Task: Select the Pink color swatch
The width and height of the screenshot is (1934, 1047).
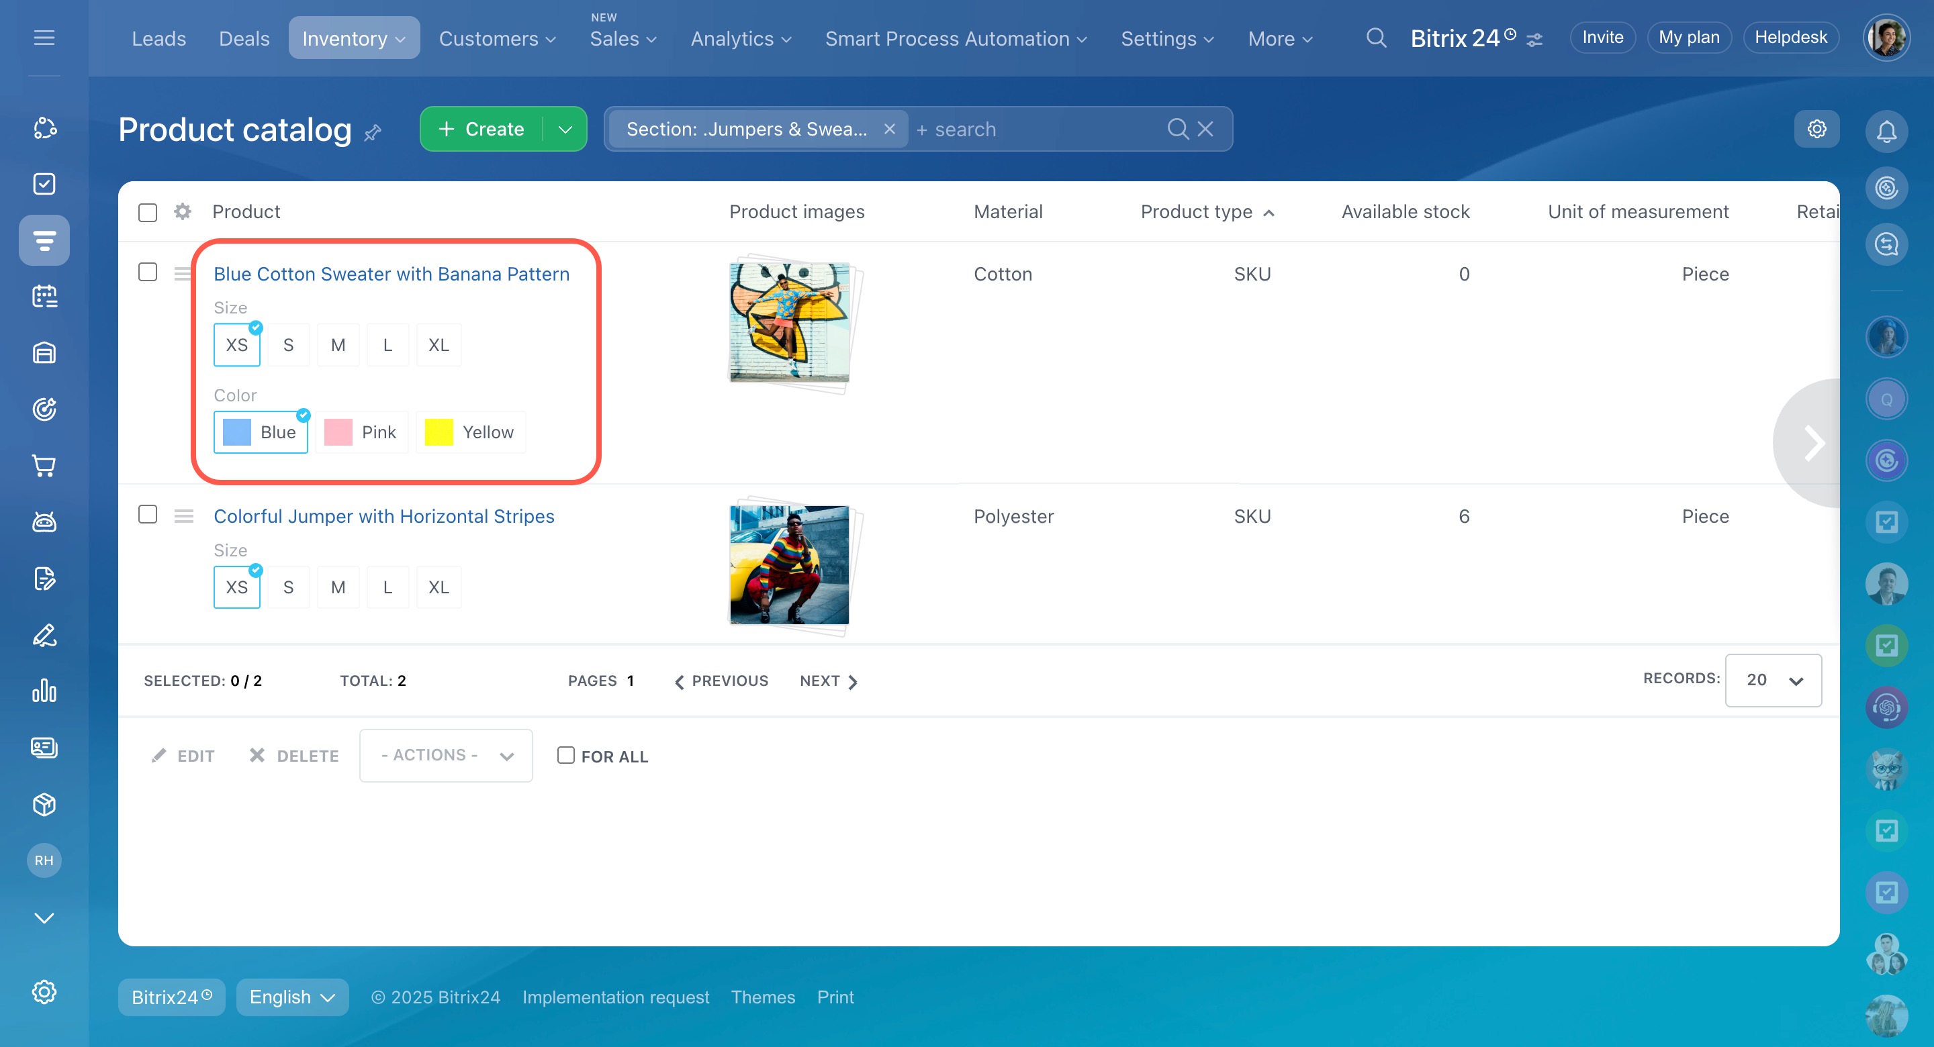Action: pos(362,432)
